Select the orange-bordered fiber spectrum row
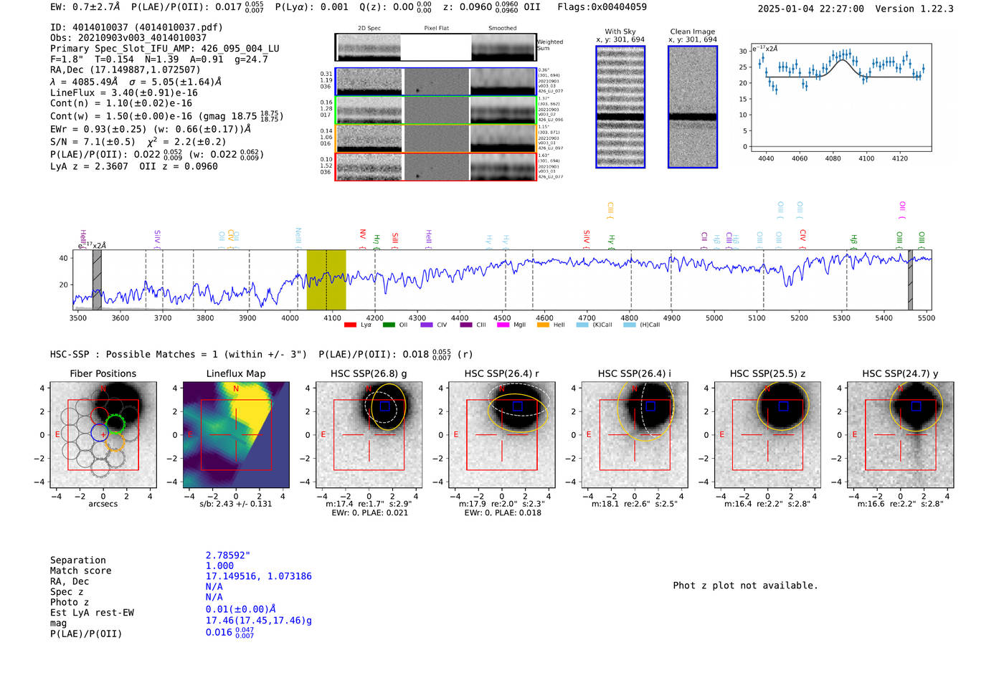 pos(436,138)
